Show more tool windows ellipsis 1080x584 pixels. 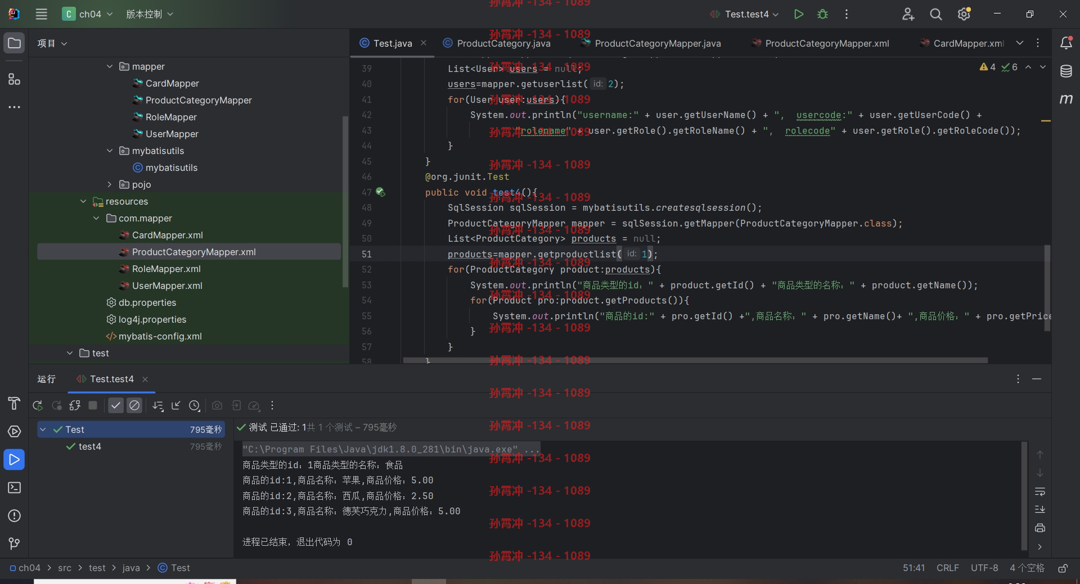[15, 107]
